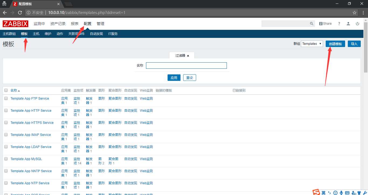
Task: Toggle the select-all templates checkbox
Action: pos(6,91)
